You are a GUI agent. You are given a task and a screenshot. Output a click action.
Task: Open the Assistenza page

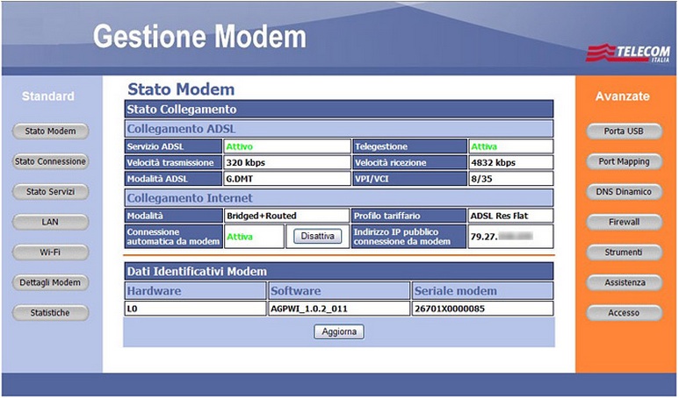click(x=624, y=282)
